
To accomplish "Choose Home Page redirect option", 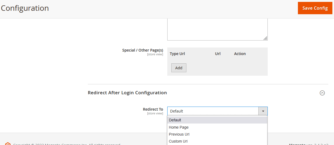I will [217, 127].
